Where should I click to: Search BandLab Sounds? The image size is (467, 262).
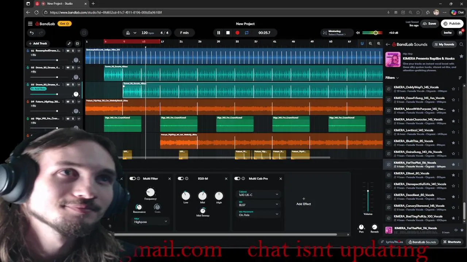(x=461, y=44)
